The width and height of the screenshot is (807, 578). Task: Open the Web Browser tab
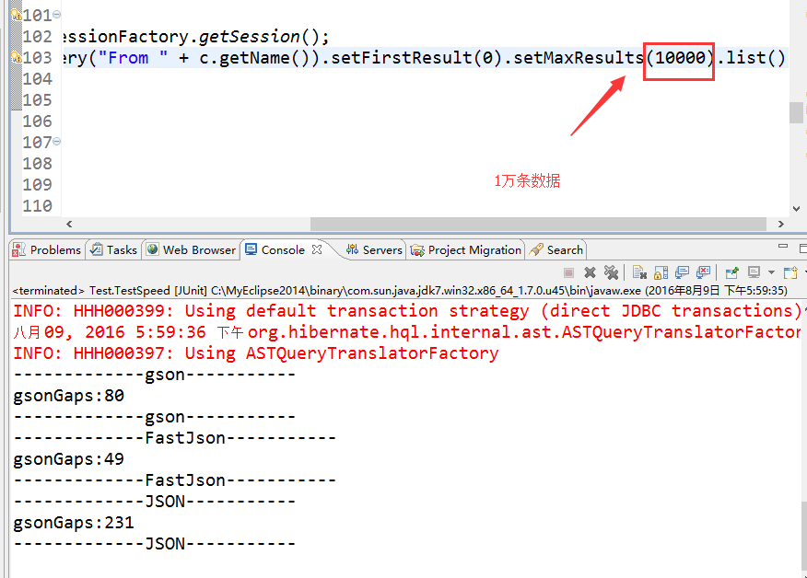192,250
